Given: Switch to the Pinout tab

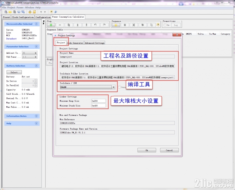Looking at the screenshot, I should point(6,17).
